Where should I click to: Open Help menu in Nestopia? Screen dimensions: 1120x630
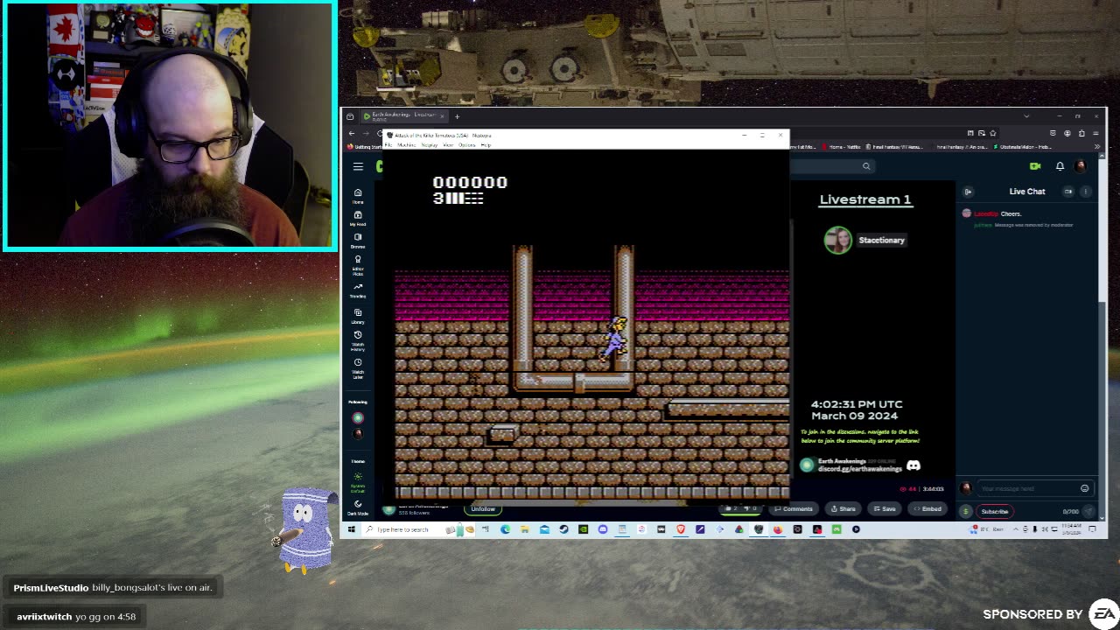[x=486, y=145]
